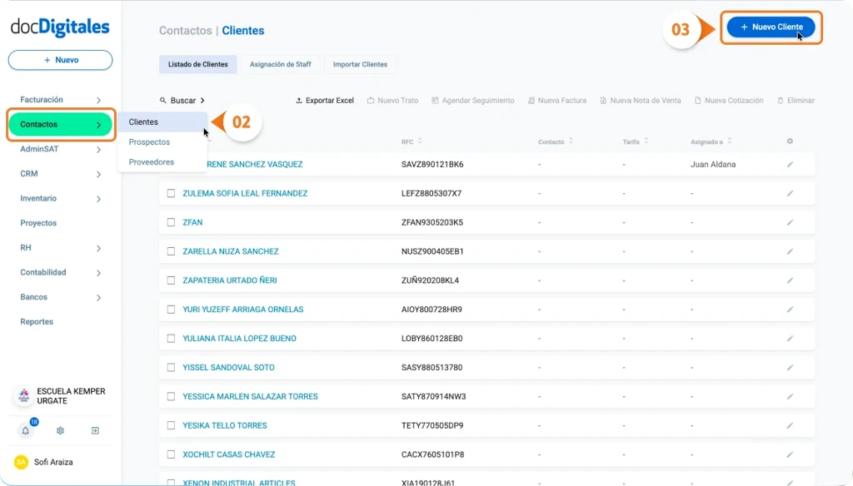The height and width of the screenshot is (486, 853).
Task: Expand the Buscar dropdown
Action: [184, 100]
